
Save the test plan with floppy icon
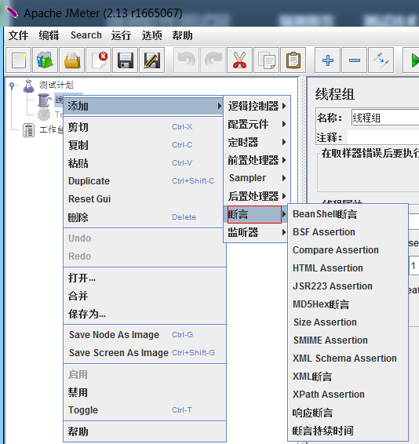tap(126, 60)
